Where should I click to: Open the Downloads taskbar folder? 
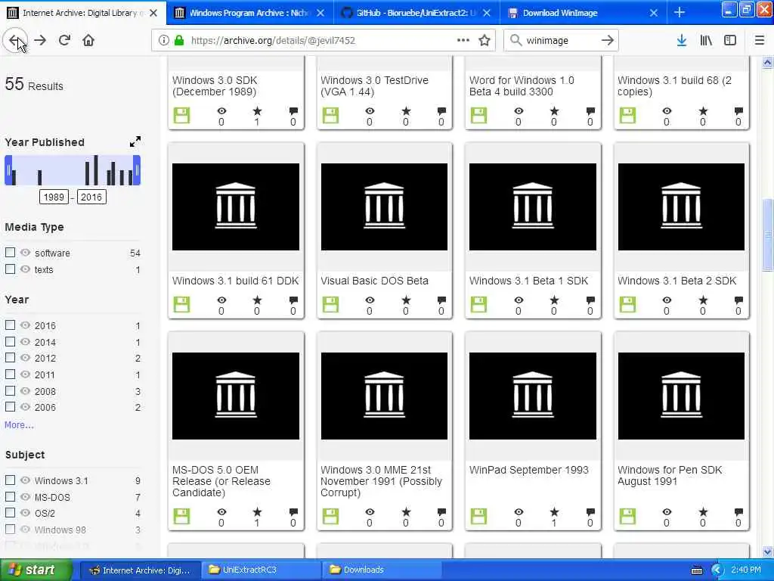pyautogui.click(x=382, y=570)
